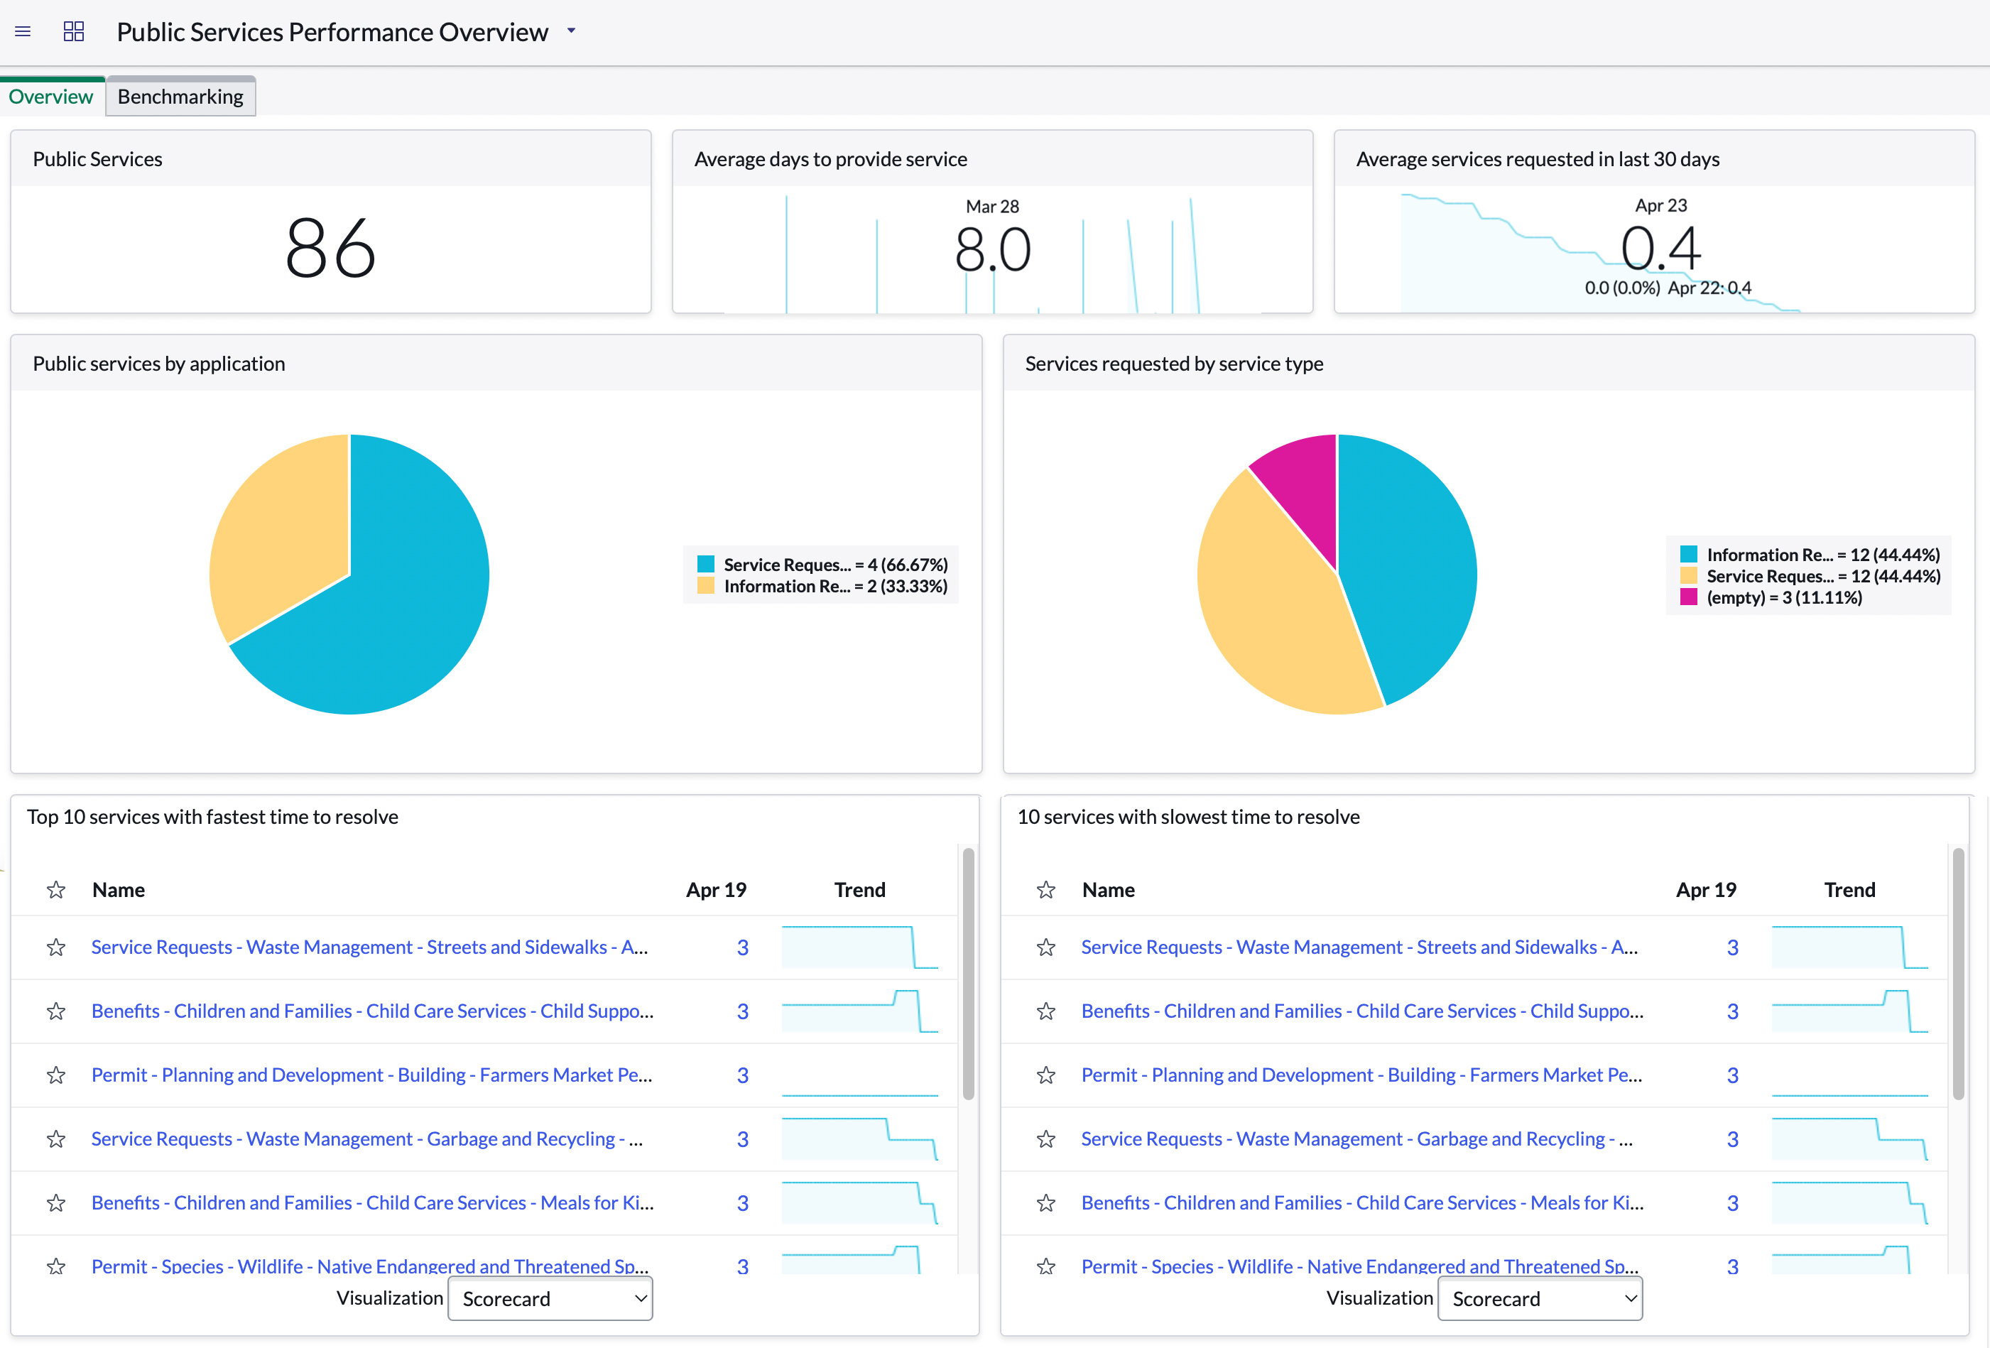1990x1348 pixels.
Task: Open Farmers Market Pe... link in fastest table
Action: [x=371, y=1075]
